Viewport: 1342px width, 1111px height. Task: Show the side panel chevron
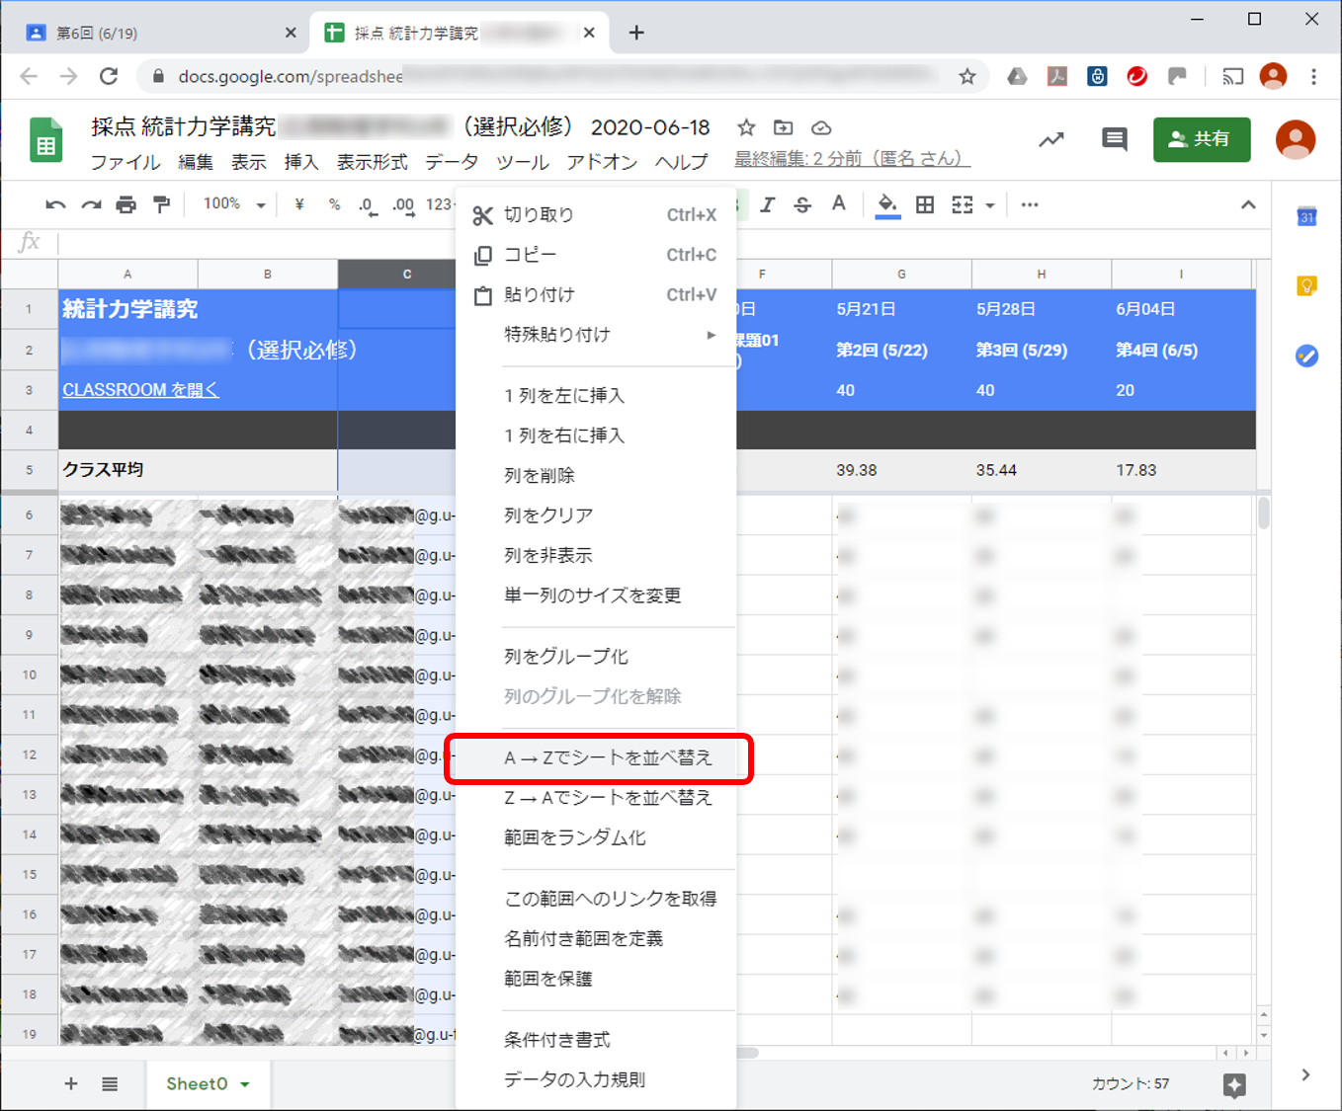click(1305, 1074)
